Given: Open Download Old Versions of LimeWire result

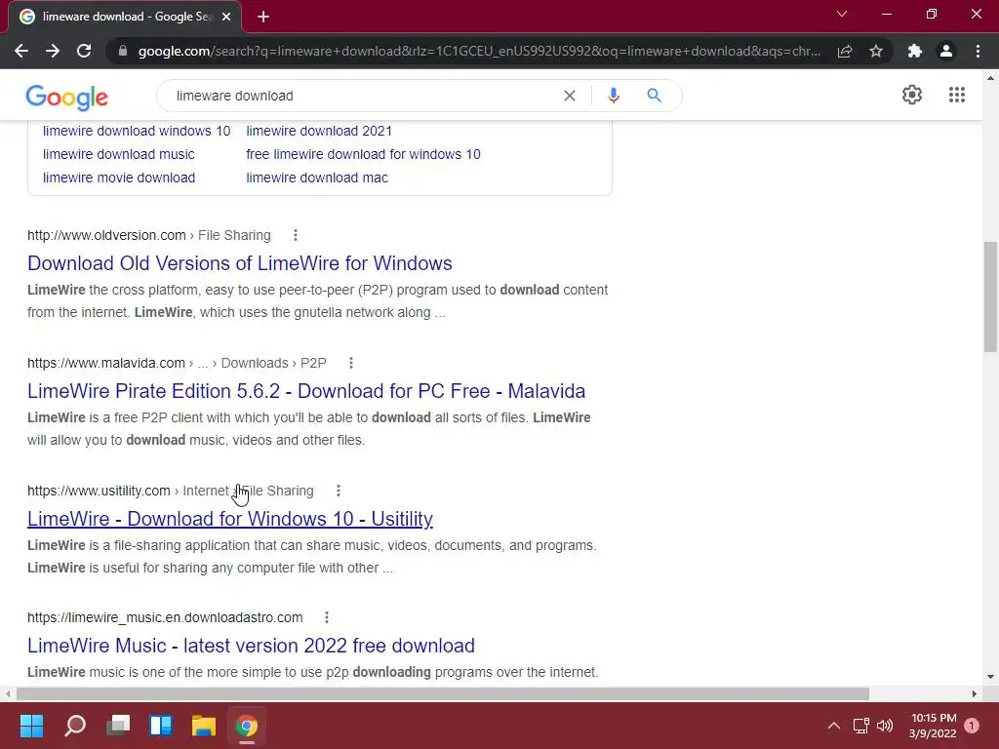Looking at the screenshot, I should [240, 263].
